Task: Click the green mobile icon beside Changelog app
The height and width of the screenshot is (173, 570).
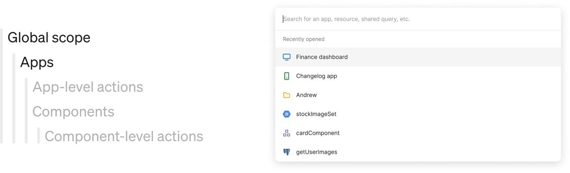Action: [x=287, y=76]
